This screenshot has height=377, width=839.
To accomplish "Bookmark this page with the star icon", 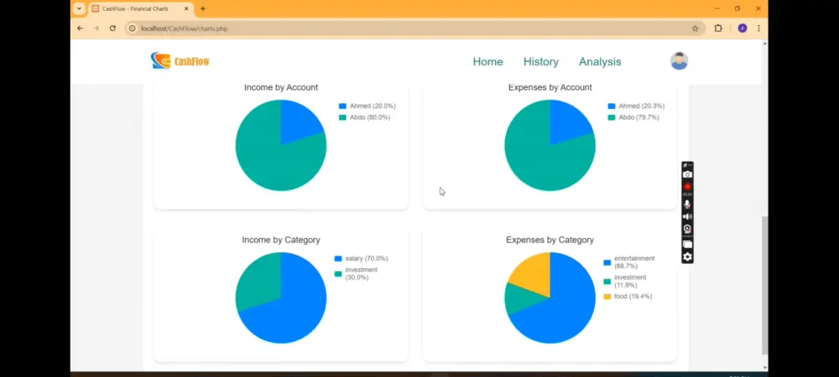I will click(695, 28).
